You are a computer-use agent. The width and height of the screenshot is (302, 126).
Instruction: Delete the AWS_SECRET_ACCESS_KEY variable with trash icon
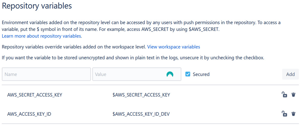click(293, 94)
